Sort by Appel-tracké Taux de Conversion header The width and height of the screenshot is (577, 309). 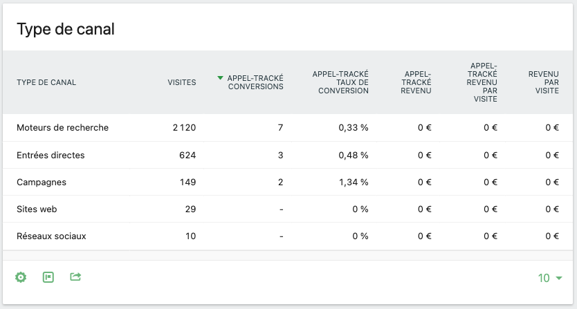(340, 82)
